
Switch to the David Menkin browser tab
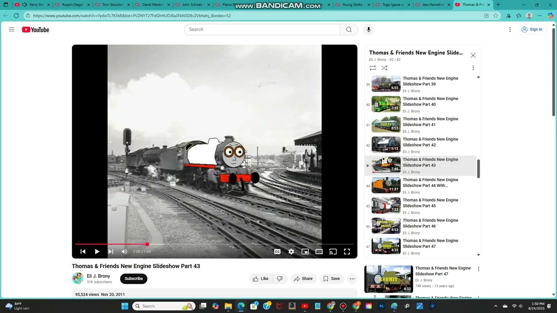click(x=152, y=5)
